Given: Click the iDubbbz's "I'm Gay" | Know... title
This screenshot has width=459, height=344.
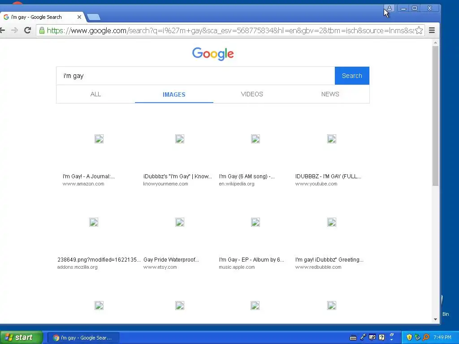Looking at the screenshot, I should (x=178, y=176).
